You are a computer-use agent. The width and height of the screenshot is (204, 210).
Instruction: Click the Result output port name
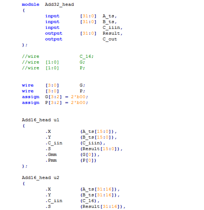coord(113,33)
